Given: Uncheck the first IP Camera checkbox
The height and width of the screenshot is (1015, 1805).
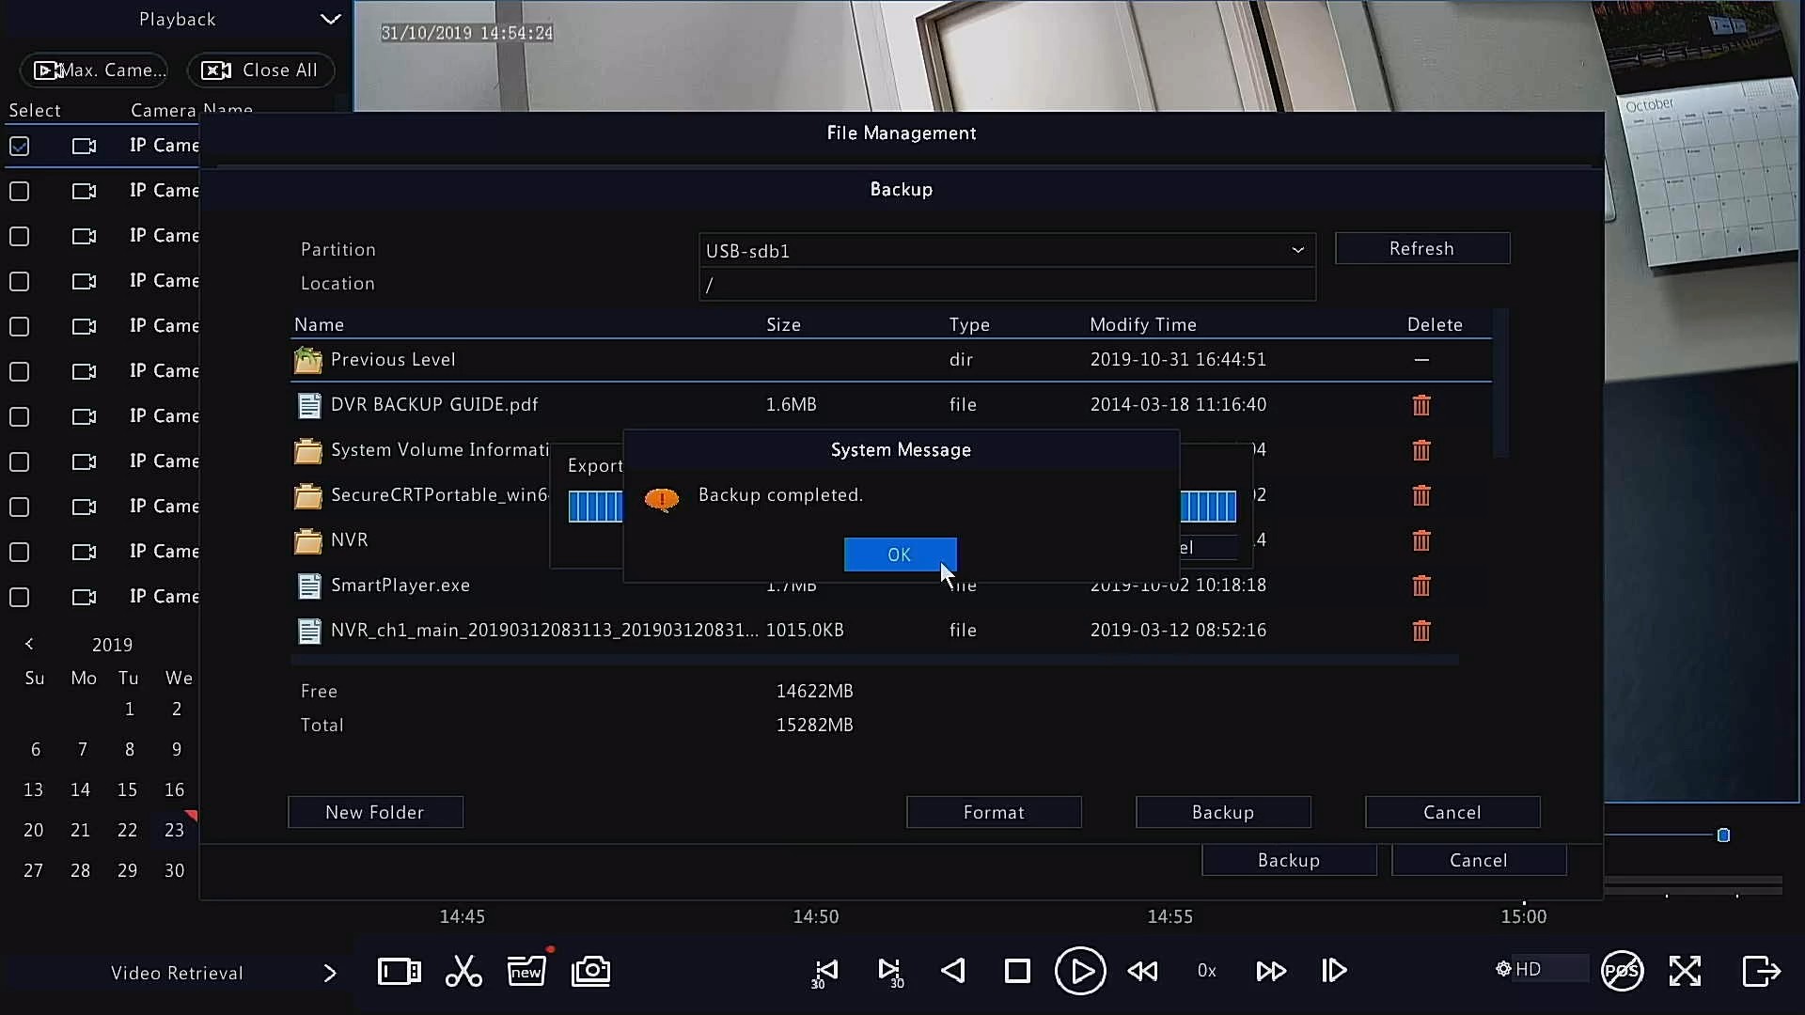Looking at the screenshot, I should tap(20, 146).
